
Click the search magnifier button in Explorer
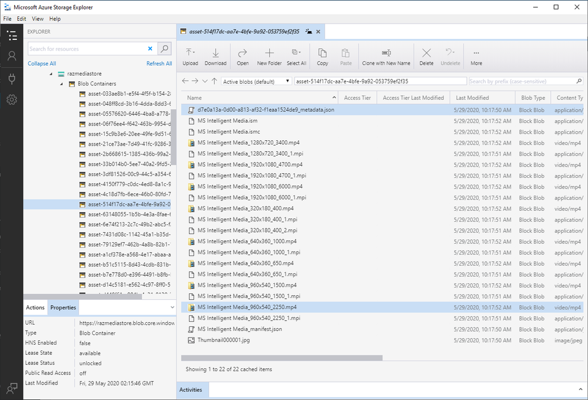coord(164,48)
